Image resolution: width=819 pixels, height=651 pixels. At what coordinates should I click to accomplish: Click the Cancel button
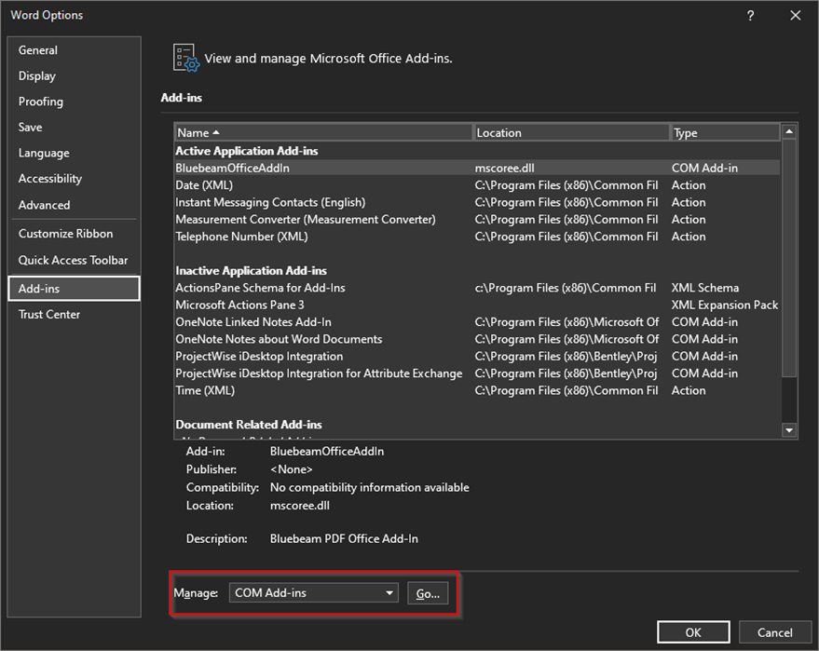(x=774, y=631)
